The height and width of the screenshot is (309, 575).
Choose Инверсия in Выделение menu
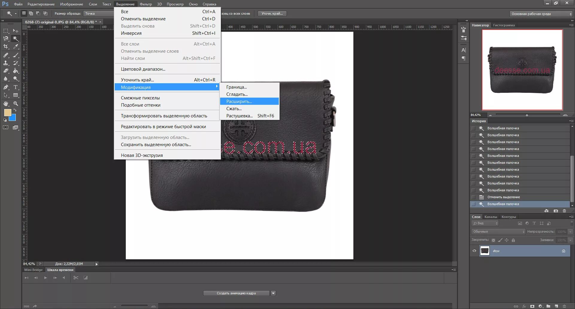tap(167, 33)
